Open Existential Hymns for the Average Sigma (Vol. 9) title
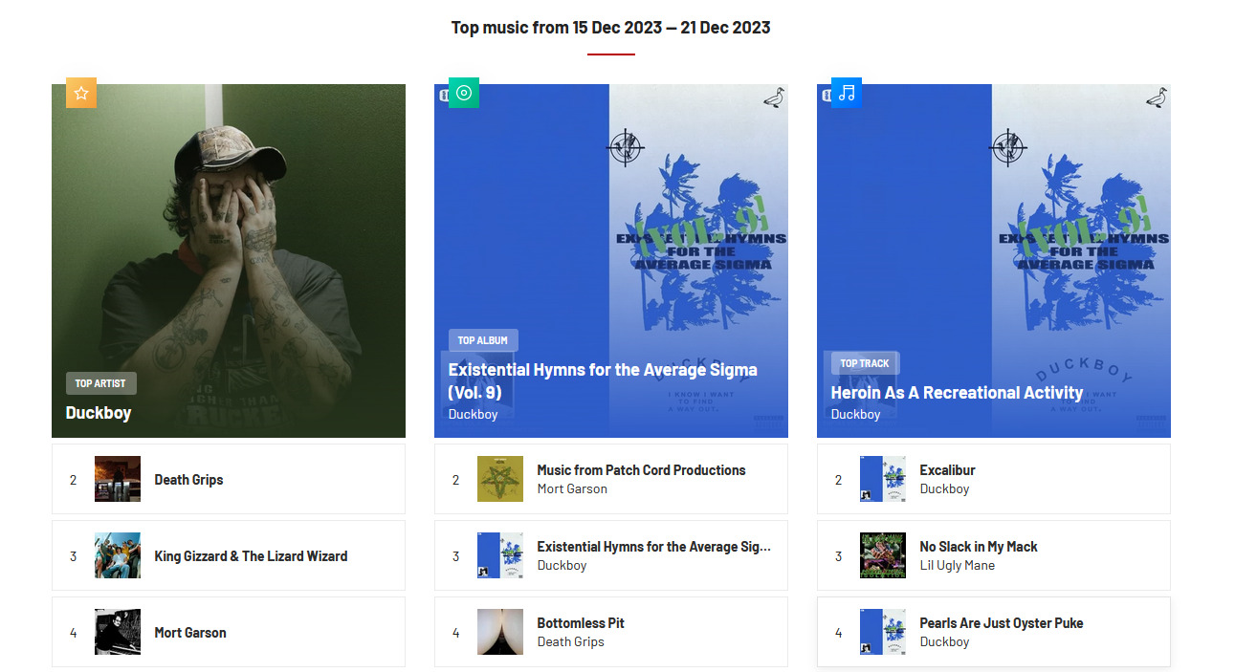The height and width of the screenshot is (672, 1235). pyautogui.click(x=603, y=380)
